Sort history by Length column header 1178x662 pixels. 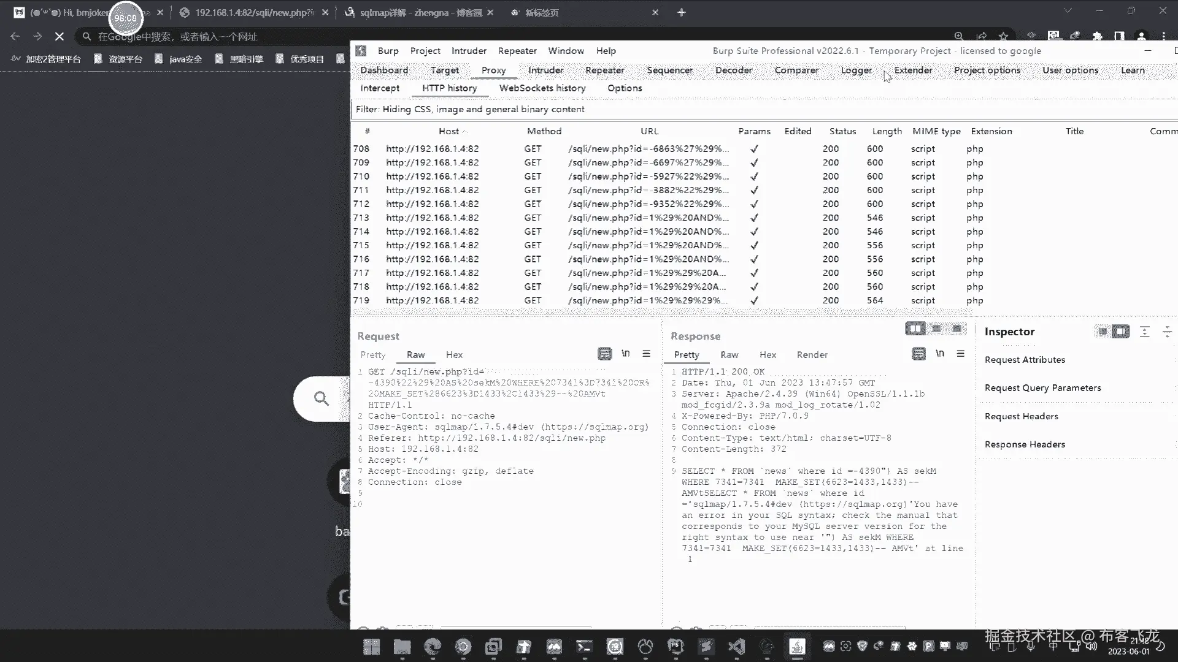pos(887,131)
